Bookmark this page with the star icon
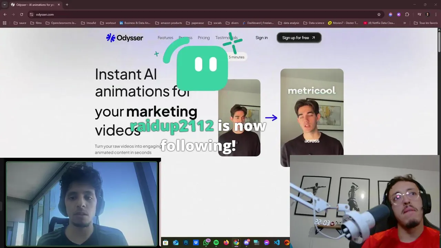Screen dimensions: 441x248 coord(379,14)
